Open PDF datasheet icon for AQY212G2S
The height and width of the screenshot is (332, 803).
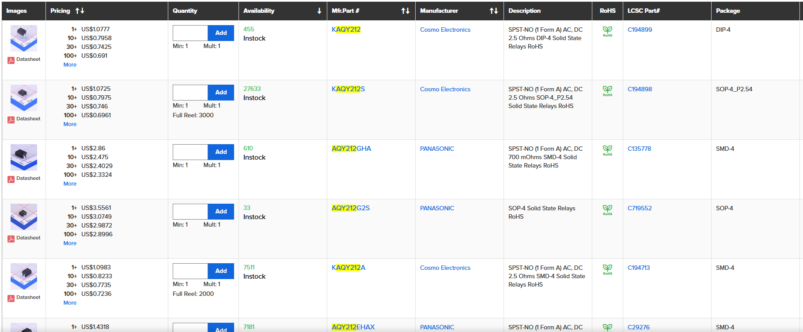[x=11, y=239]
